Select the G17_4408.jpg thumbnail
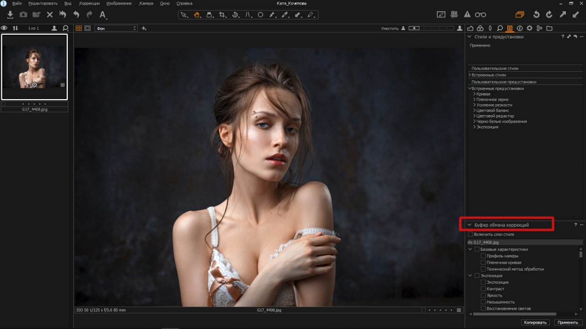This screenshot has height=329, width=586. [34, 67]
